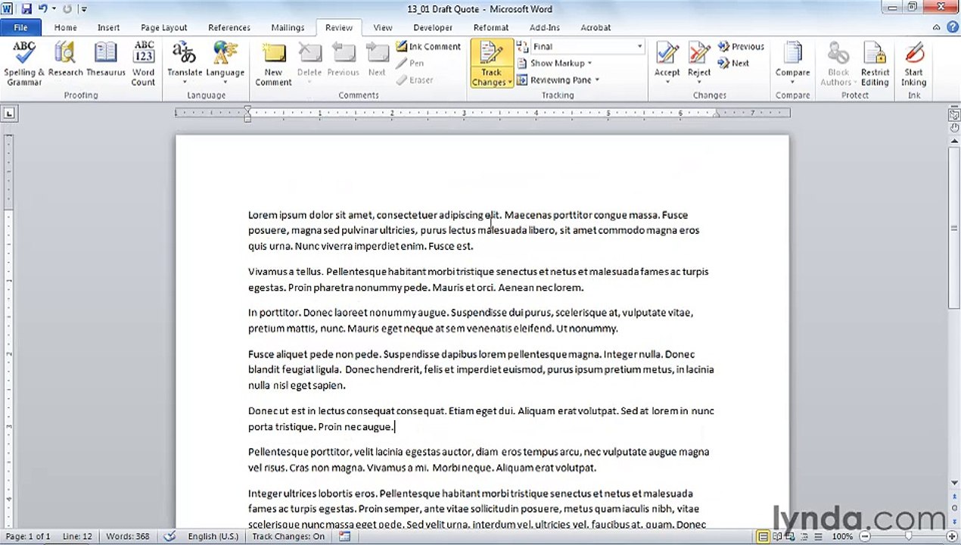The width and height of the screenshot is (961, 545).
Task: Switch to Full Screen Reading view
Action: (x=776, y=537)
